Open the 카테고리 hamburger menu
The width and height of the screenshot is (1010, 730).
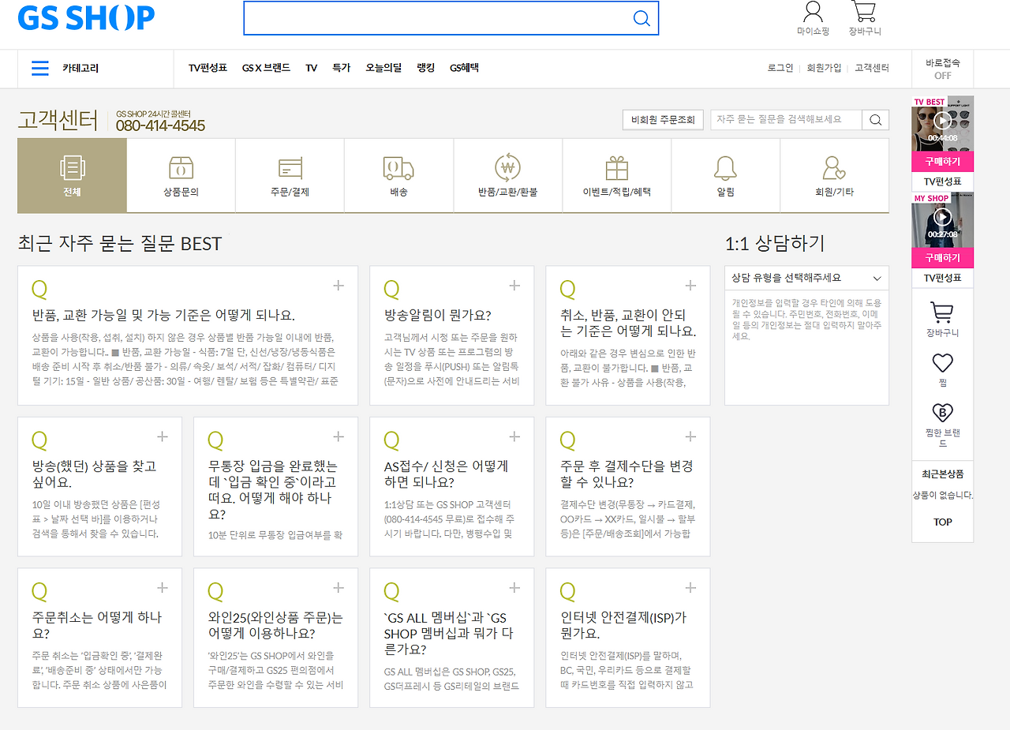40,69
